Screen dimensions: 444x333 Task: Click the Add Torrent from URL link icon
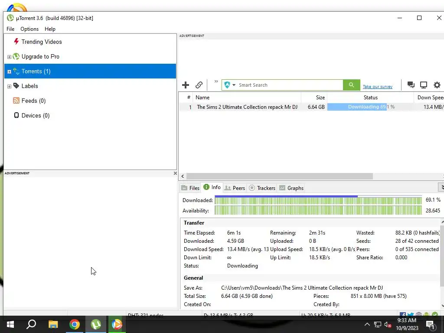199,85
